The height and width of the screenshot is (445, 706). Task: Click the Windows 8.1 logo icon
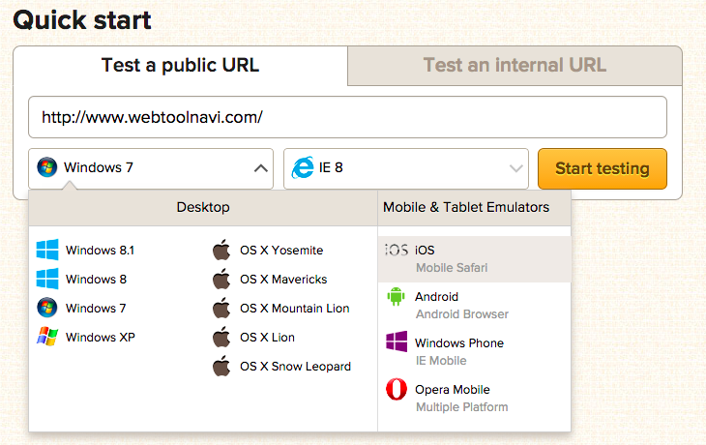point(47,250)
